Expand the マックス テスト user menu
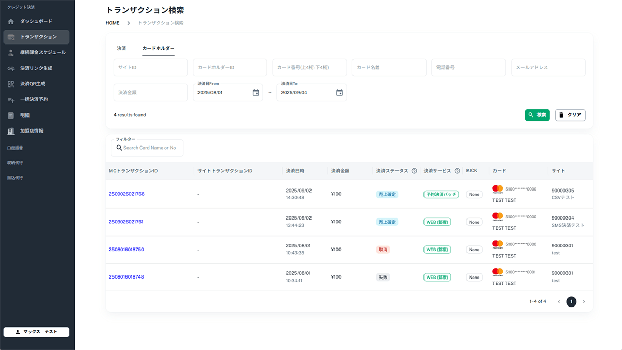The height and width of the screenshot is (350, 622). (x=36, y=332)
